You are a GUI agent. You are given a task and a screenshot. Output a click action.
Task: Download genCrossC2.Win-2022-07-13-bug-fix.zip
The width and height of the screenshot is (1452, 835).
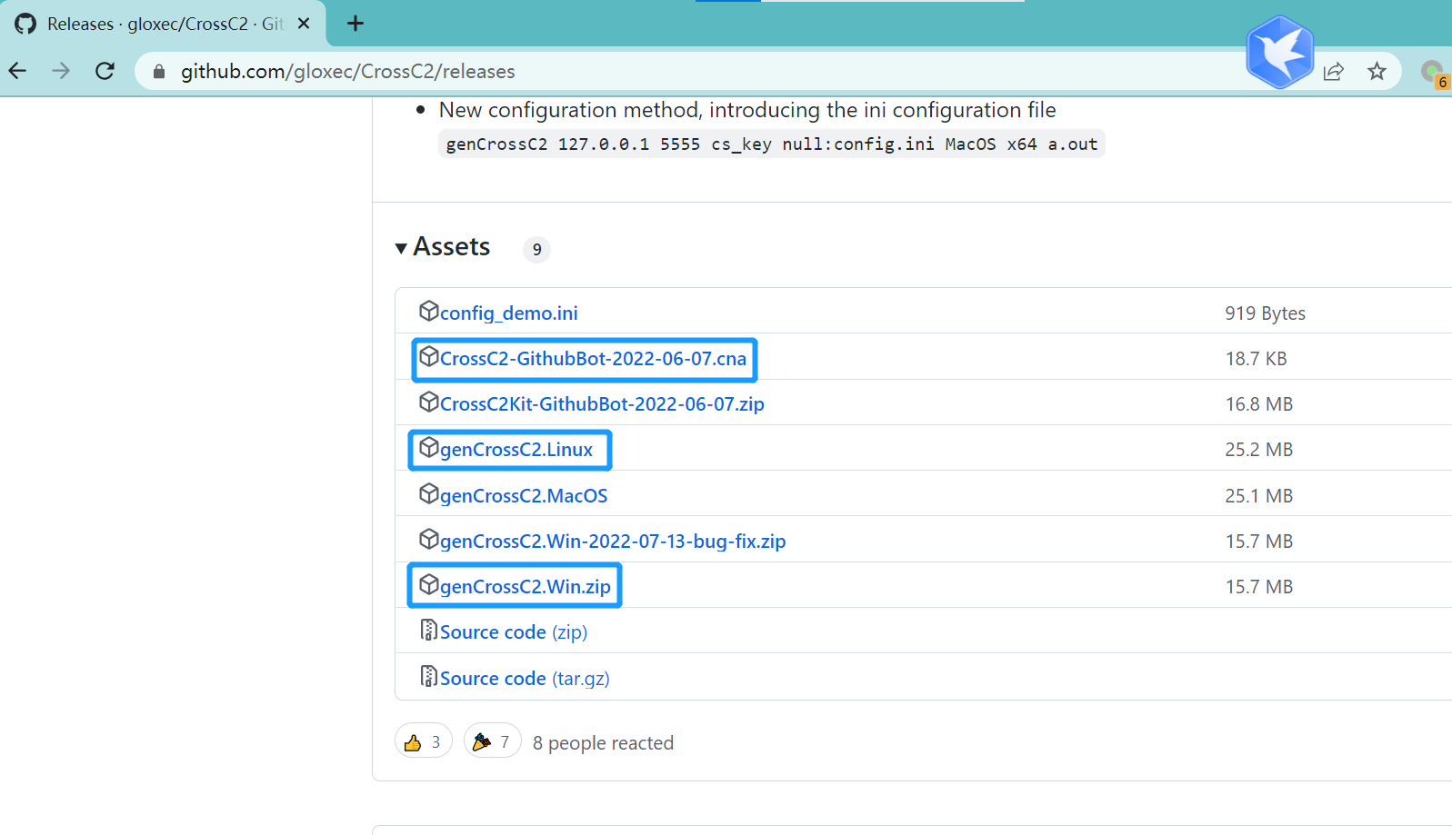613,542
